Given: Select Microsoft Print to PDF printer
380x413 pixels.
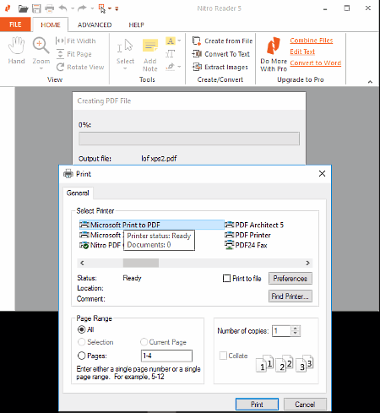Looking at the screenshot, I should (152, 225).
